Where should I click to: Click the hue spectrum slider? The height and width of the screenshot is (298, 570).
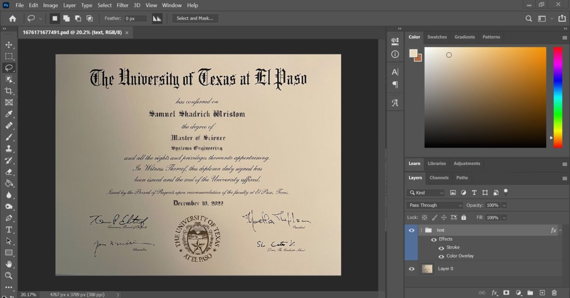pos(557,97)
